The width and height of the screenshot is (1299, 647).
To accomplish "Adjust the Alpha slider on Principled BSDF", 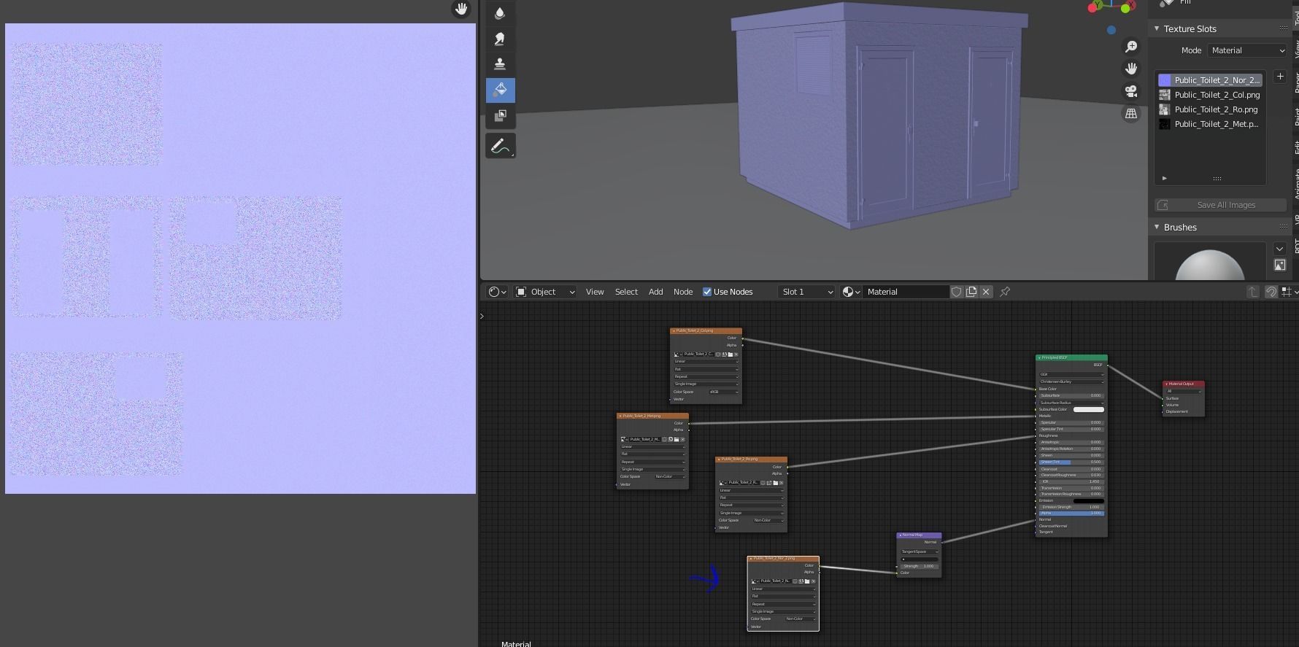I will click(x=1071, y=513).
